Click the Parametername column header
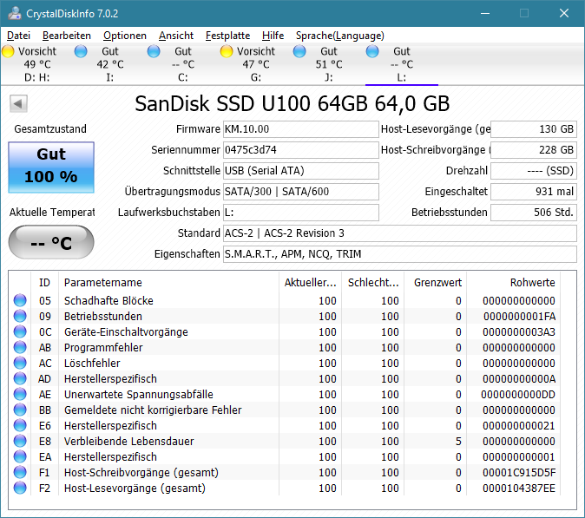This screenshot has height=518, width=585. [x=168, y=282]
